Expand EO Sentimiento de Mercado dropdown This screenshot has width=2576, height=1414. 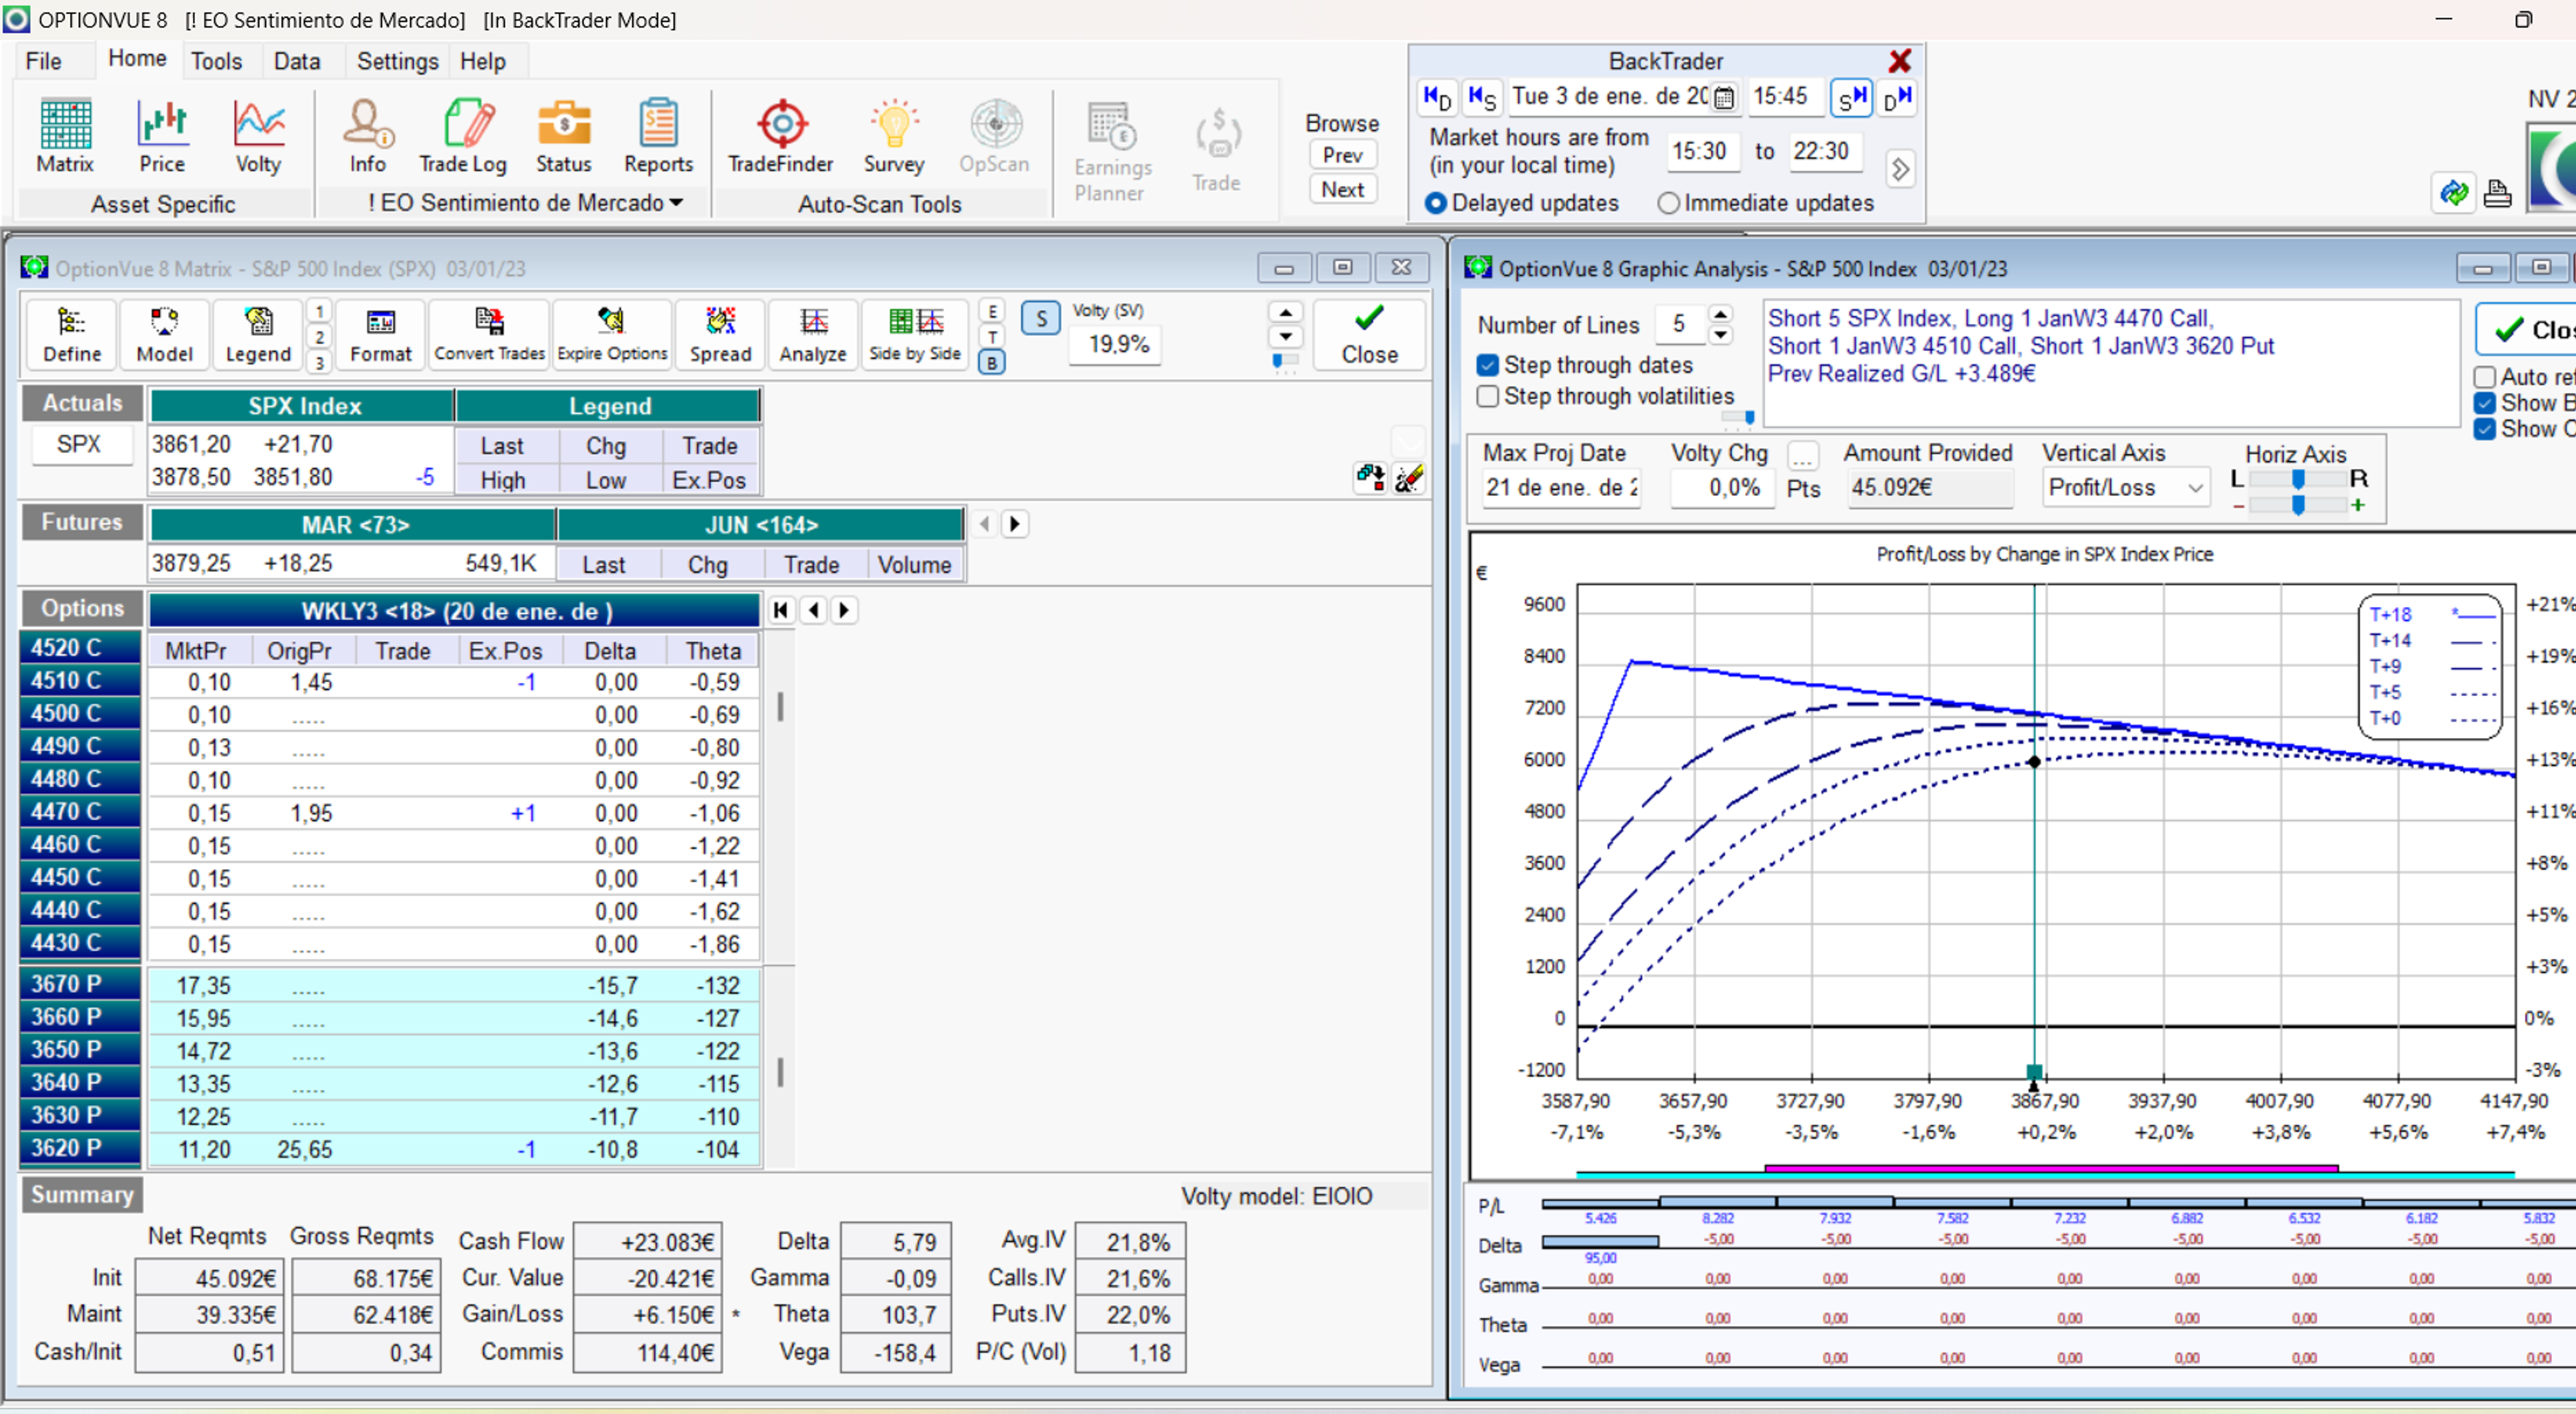677,203
